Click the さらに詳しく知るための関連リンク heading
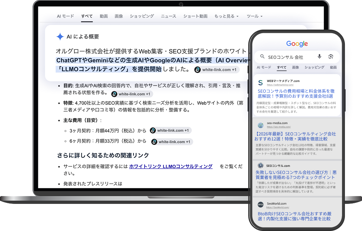Viewport: 362px width, 231px height. click(x=103, y=155)
